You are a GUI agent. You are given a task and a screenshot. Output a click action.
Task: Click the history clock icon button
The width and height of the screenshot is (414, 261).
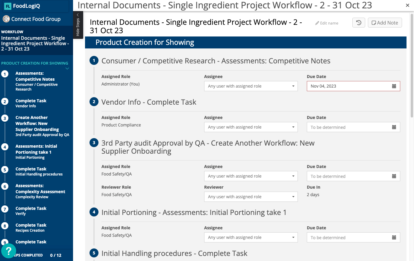(359, 23)
